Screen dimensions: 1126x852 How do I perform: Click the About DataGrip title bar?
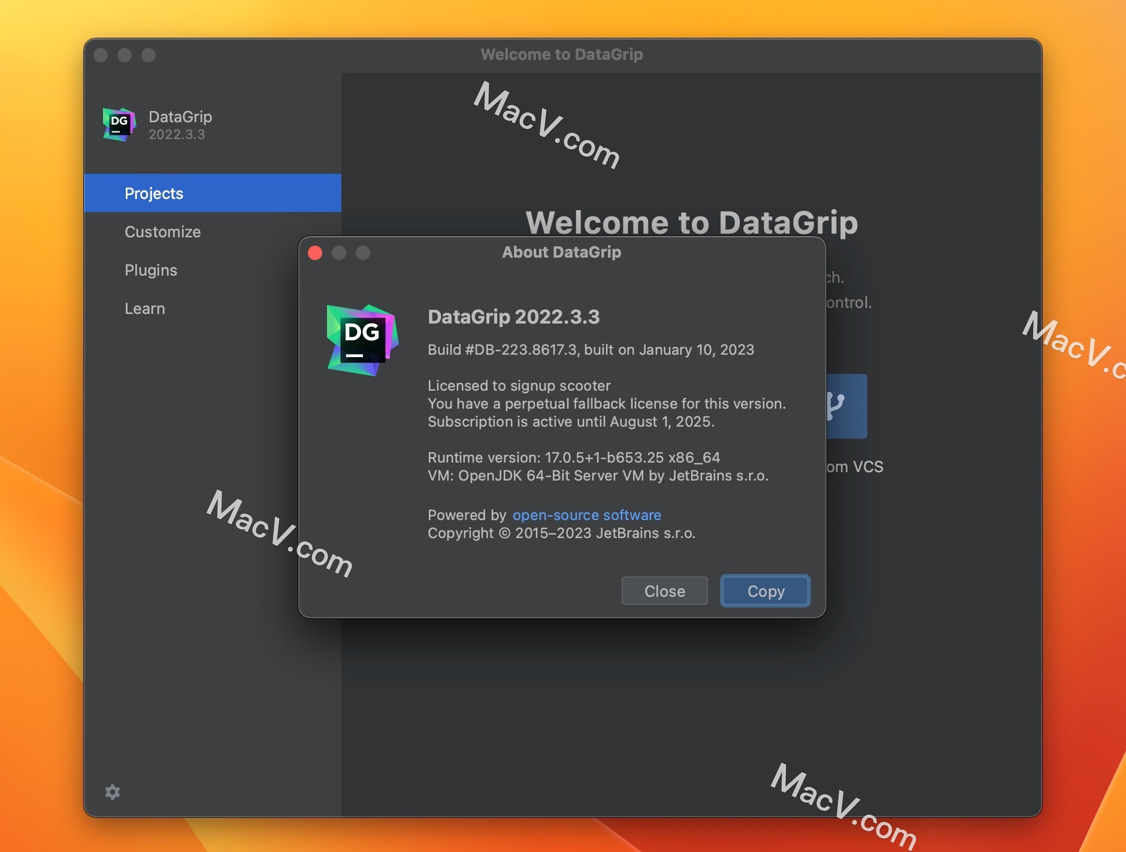(561, 252)
